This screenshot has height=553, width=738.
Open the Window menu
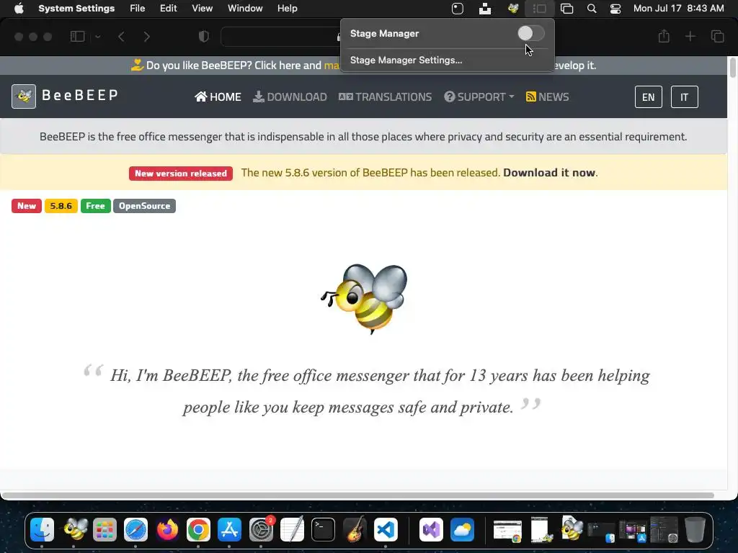tap(245, 9)
